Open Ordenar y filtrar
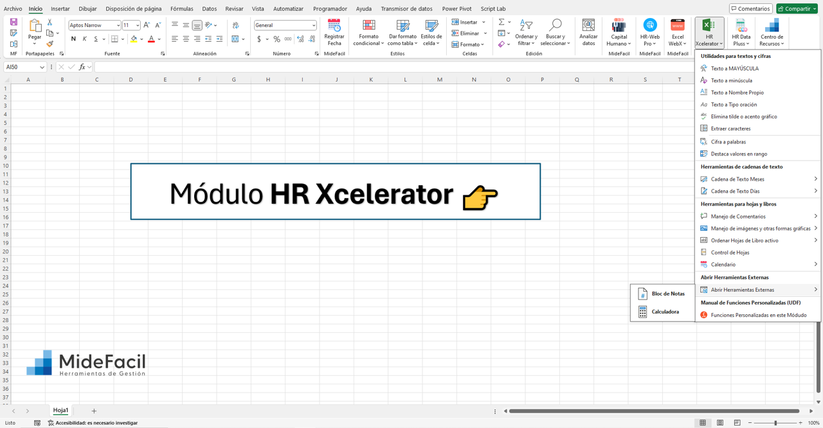 coord(526,32)
